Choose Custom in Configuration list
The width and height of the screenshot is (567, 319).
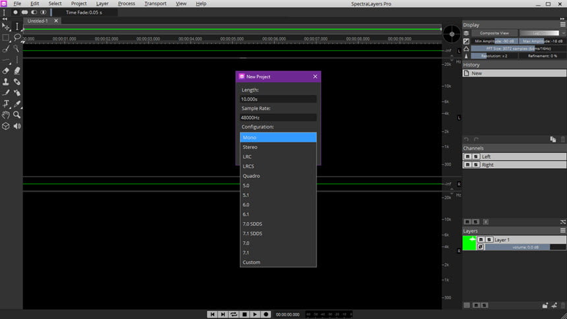tap(278, 262)
